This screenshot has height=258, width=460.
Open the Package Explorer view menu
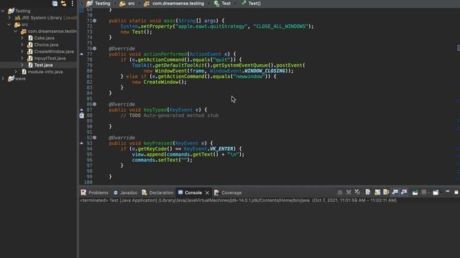pos(72,4)
